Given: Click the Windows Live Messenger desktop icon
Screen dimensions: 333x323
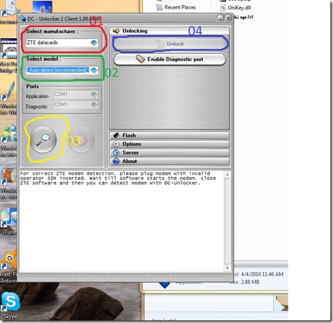Looking at the screenshot, I should click(x=9, y=141).
